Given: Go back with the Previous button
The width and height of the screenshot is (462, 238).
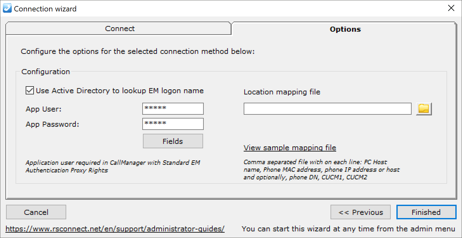Looking at the screenshot, I should (361, 212).
